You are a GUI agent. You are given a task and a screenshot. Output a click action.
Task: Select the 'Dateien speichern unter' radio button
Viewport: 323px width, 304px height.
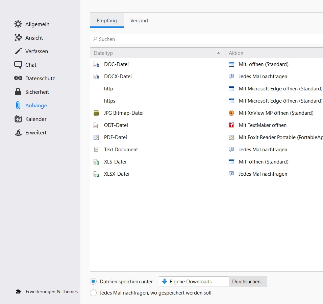pyautogui.click(x=93, y=281)
